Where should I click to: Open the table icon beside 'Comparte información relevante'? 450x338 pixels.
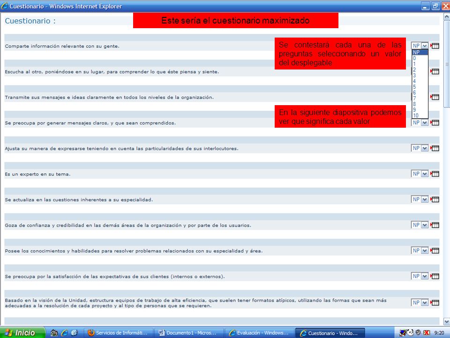point(435,46)
